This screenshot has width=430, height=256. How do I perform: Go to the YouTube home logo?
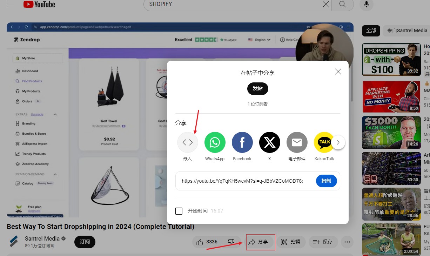coord(39,4)
